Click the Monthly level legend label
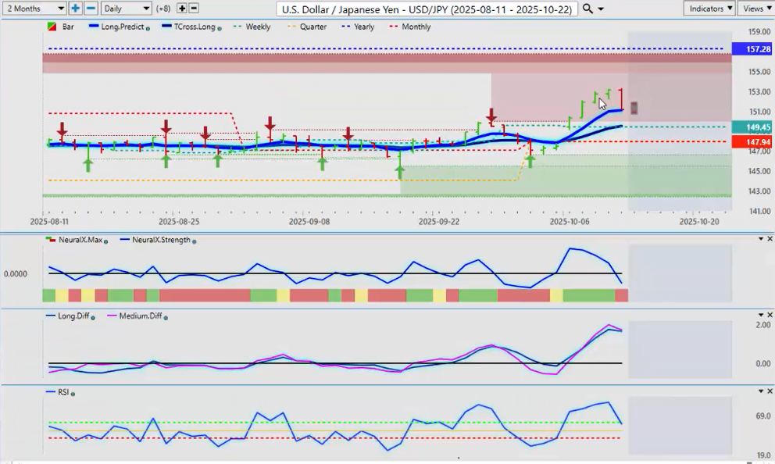Image resolution: width=775 pixels, height=464 pixels. point(416,27)
